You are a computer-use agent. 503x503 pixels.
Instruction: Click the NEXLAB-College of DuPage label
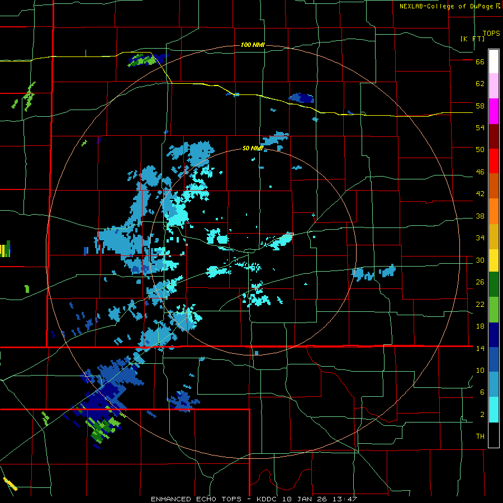(x=446, y=6)
